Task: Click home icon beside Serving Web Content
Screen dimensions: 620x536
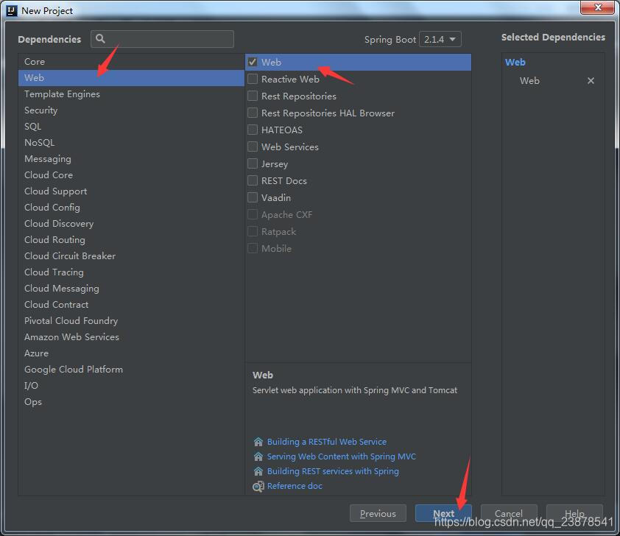Action: [258, 456]
